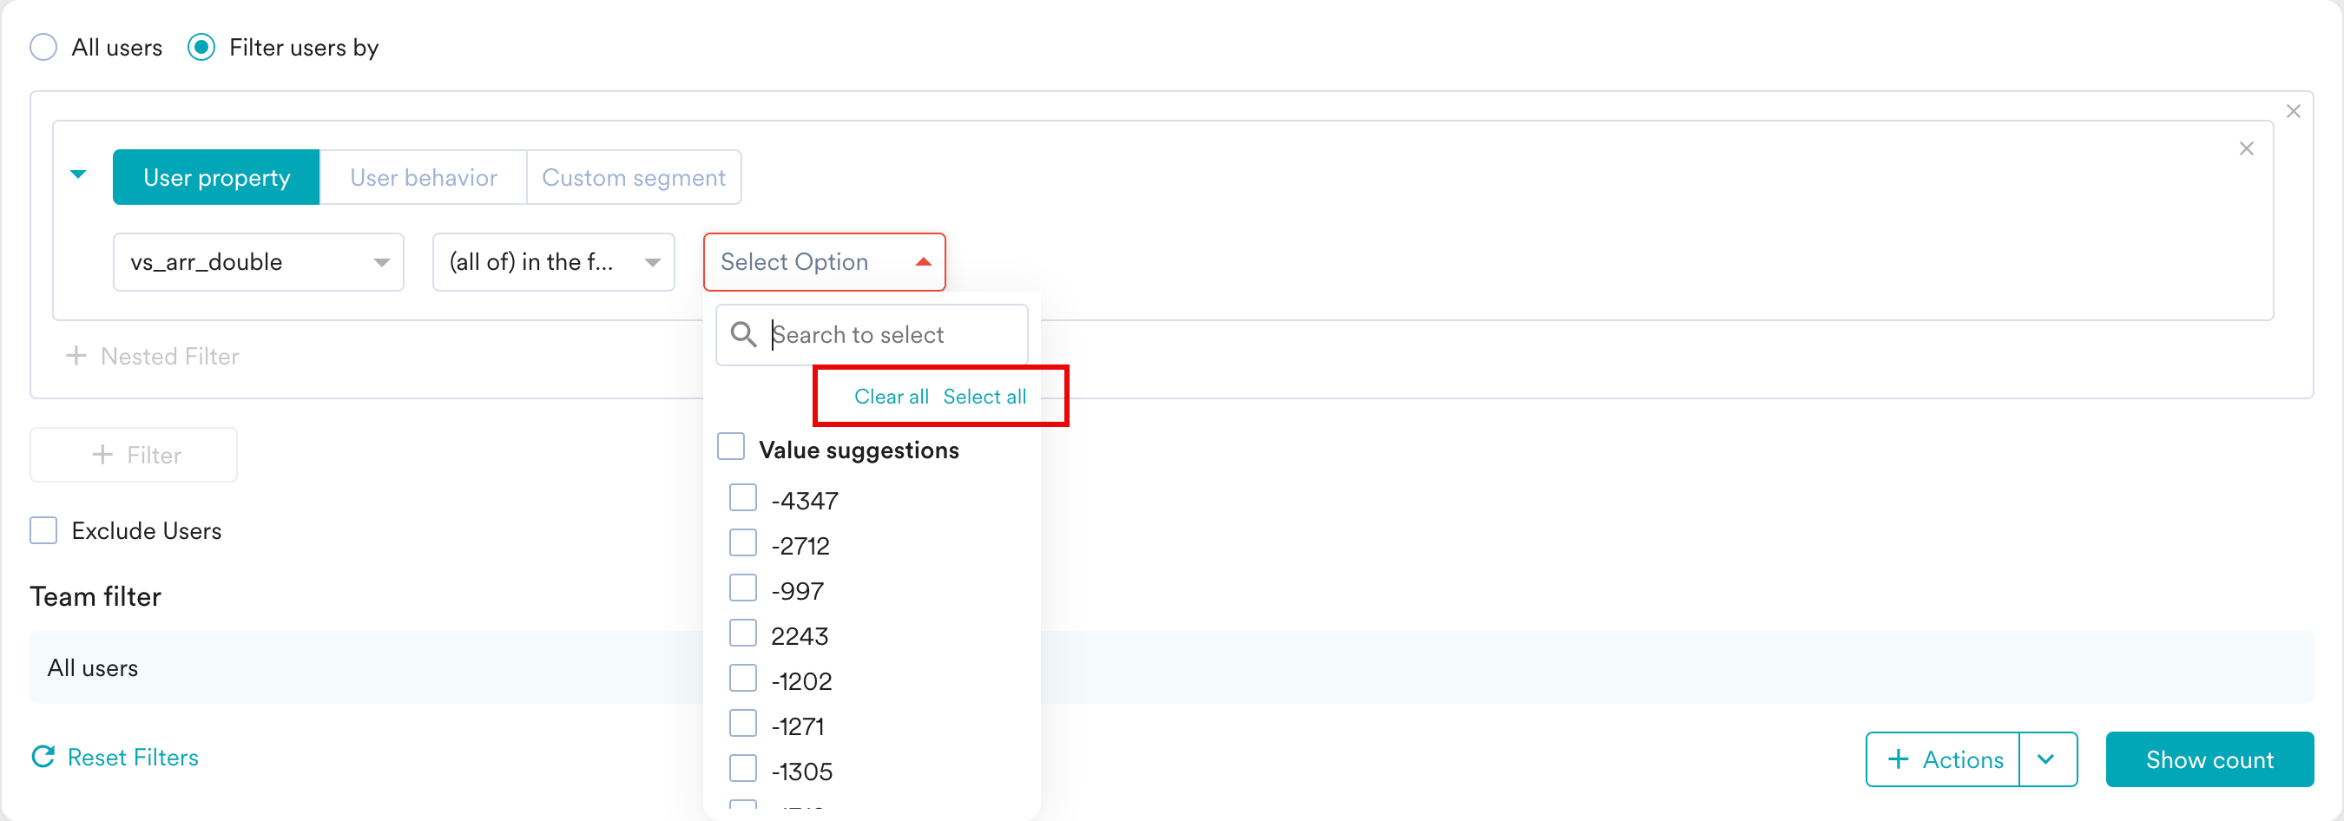Screen dimensions: 2344x821
Task: Collapse the filter row using teal triangle
Action: [78, 174]
